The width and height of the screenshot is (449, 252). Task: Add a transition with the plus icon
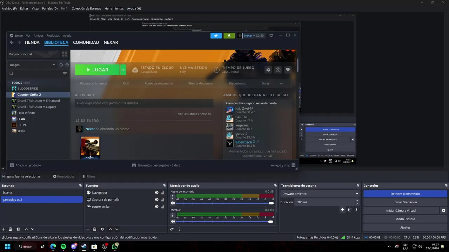343,210
